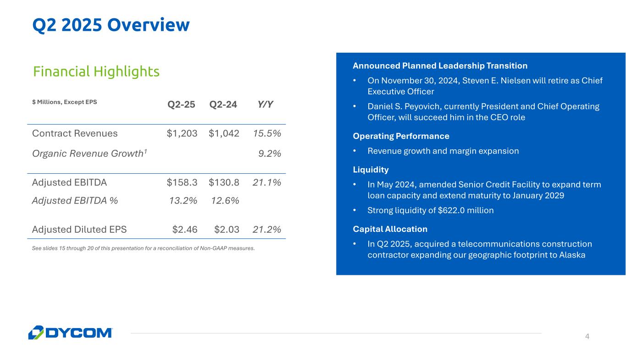Select the Operating Performance heading
The width and height of the screenshot is (626, 351).
(x=401, y=136)
